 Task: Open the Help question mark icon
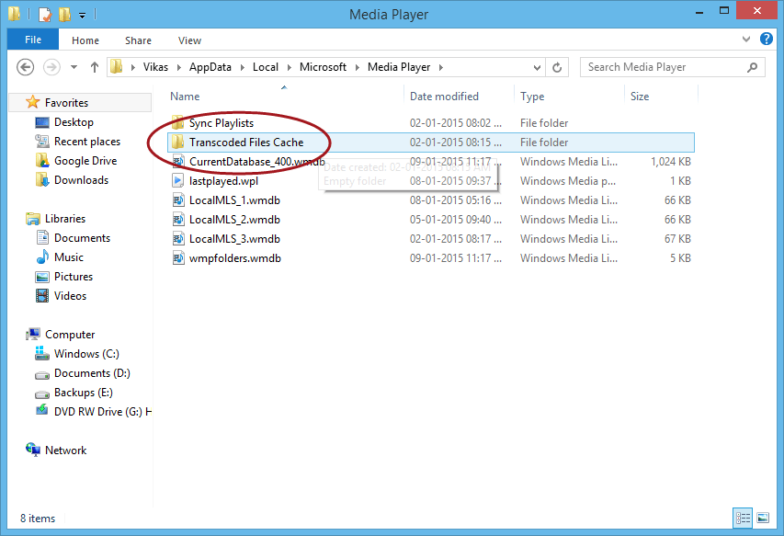coord(766,39)
